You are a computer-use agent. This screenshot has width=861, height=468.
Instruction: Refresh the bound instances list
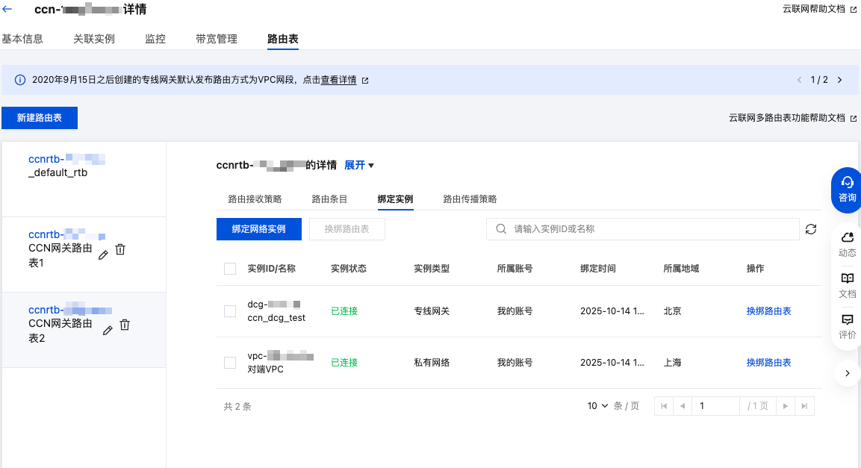coord(811,230)
